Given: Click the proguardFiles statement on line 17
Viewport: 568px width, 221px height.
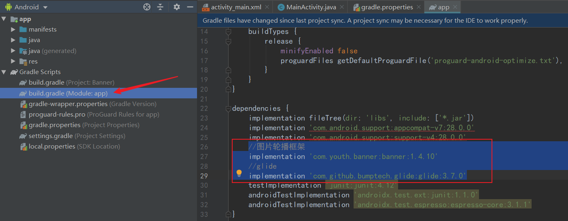Looking at the screenshot, I should coord(422,60).
